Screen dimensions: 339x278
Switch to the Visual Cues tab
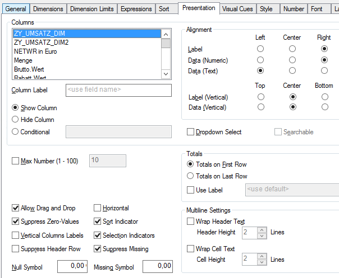237,9
